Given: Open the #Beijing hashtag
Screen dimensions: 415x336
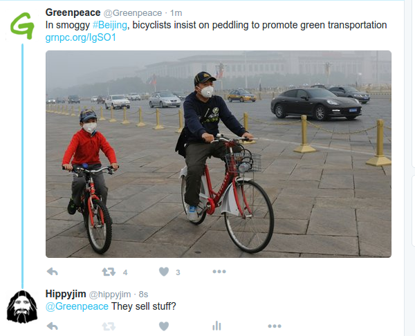Looking at the screenshot, I should tap(110, 25).
